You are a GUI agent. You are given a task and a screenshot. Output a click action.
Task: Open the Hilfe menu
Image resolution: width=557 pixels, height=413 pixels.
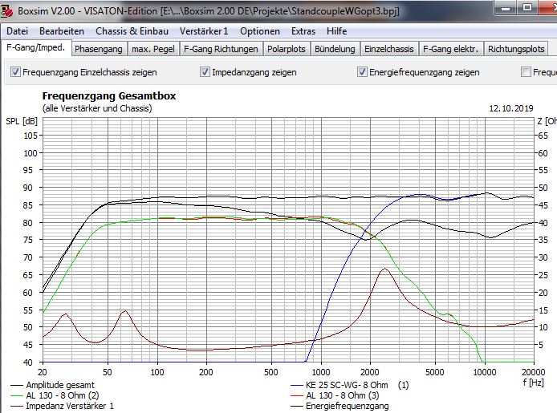pyautogui.click(x=337, y=31)
